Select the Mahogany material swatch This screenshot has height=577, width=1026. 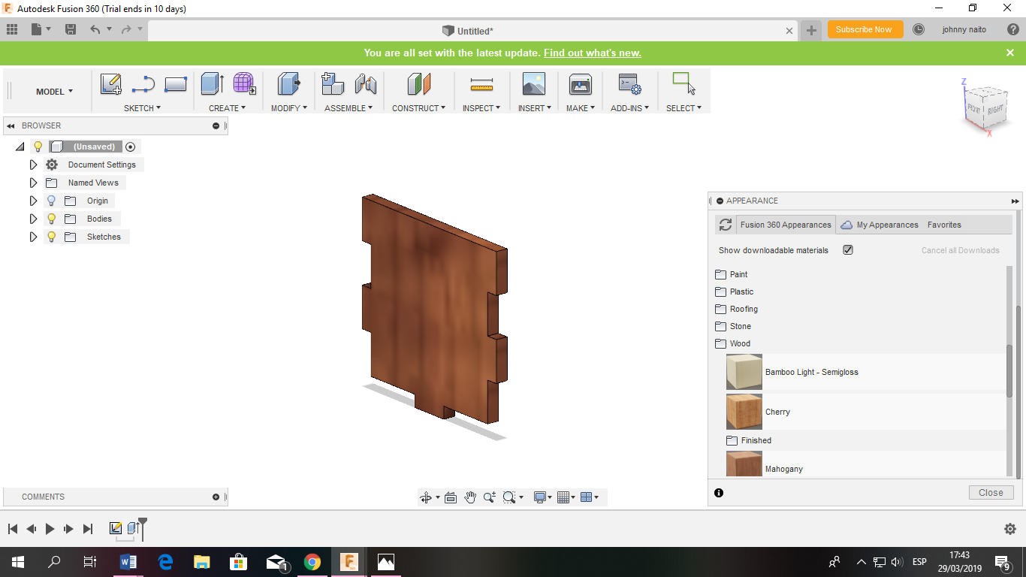pos(744,464)
